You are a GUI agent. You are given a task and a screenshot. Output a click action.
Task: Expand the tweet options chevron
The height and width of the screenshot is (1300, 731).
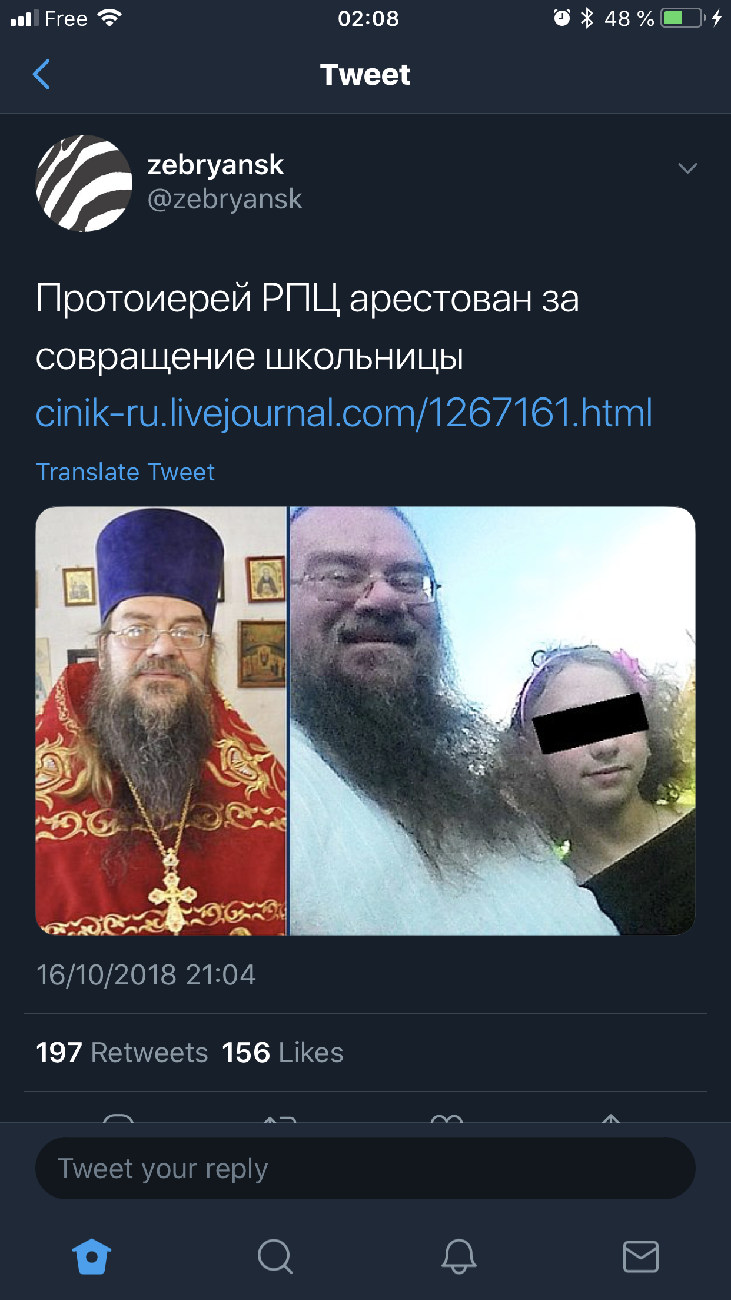click(687, 168)
